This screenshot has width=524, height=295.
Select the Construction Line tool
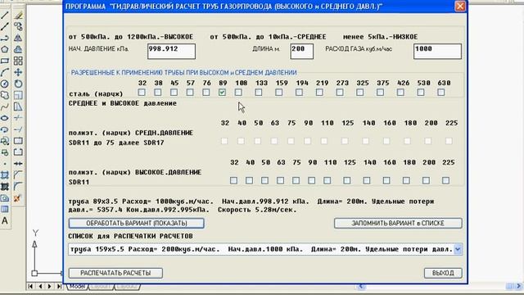(x=5, y=26)
